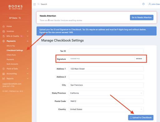The height and width of the screenshot is (122, 160).
Task: Switch company using AP Demo arrows icon
Action: [x=20, y=18]
